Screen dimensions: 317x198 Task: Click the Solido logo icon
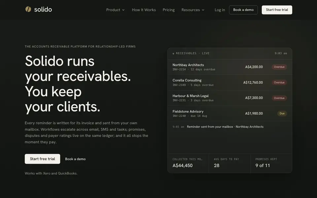tap(28, 9)
